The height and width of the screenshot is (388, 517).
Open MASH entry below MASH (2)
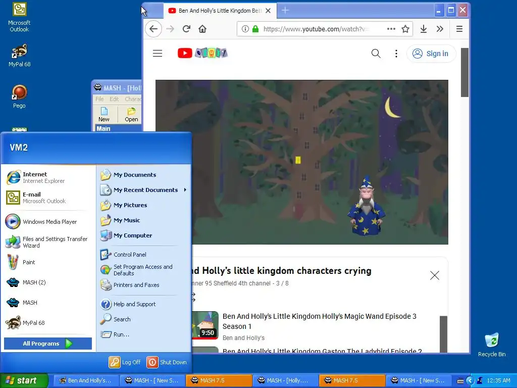[49, 303]
